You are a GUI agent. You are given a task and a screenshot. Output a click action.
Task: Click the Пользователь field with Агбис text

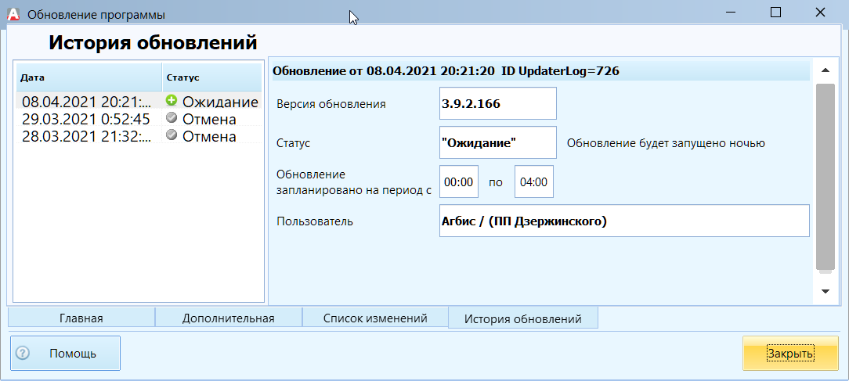click(624, 221)
